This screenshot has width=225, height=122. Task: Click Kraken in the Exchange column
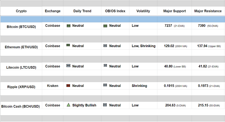point(53,86)
